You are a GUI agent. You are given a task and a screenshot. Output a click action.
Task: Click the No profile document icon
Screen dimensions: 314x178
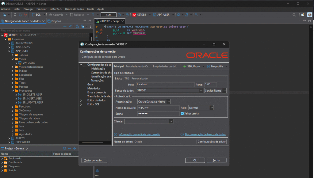click(x=209, y=66)
